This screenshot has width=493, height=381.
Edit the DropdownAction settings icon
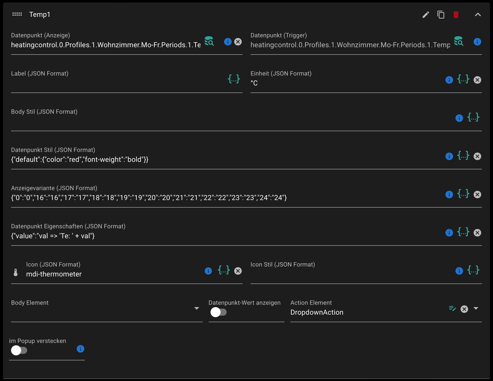(x=452, y=308)
